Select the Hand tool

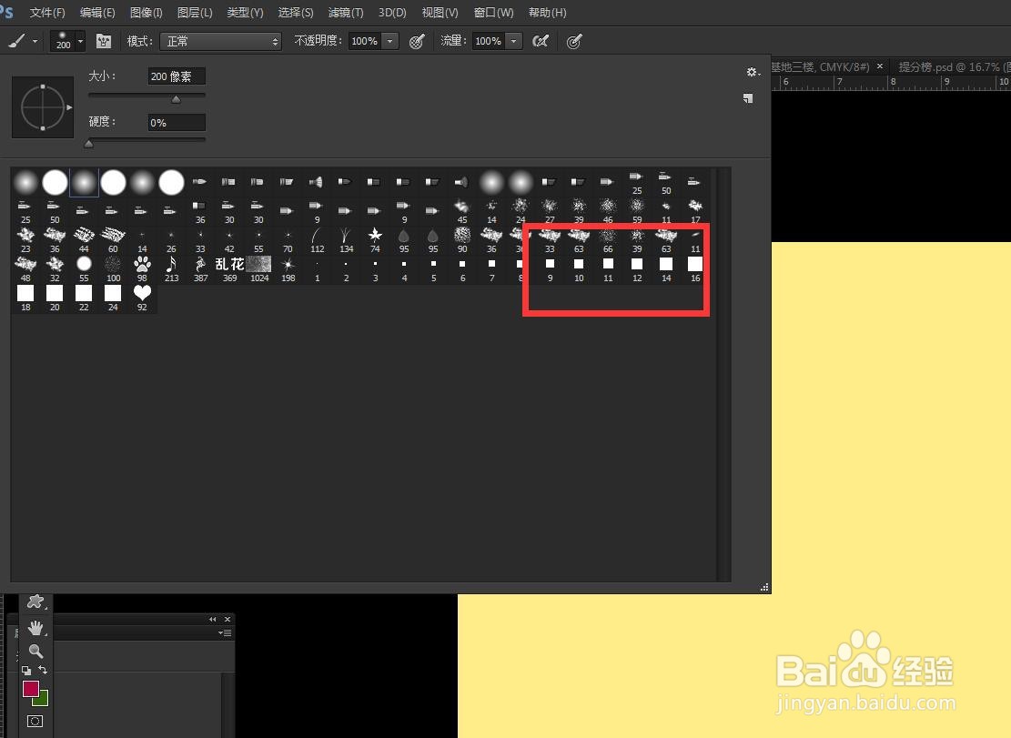(35, 628)
